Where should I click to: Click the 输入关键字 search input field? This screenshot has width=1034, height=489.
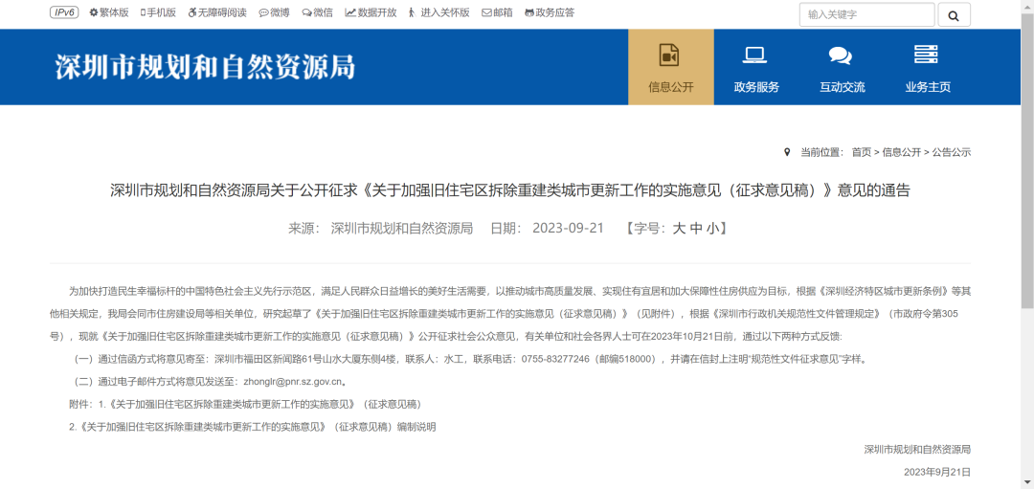pyautogui.click(x=866, y=14)
